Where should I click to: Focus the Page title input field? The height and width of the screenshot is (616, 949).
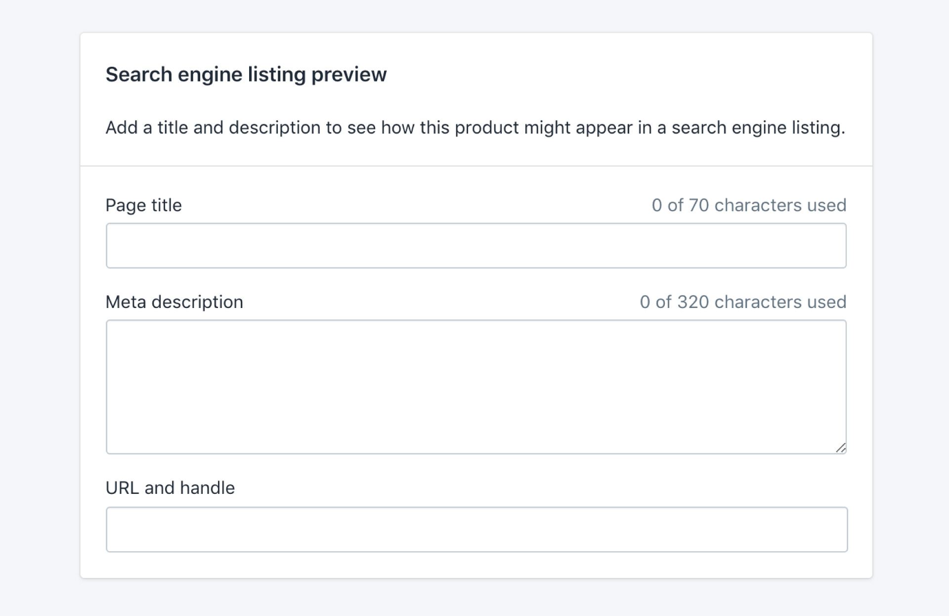pyautogui.click(x=476, y=246)
